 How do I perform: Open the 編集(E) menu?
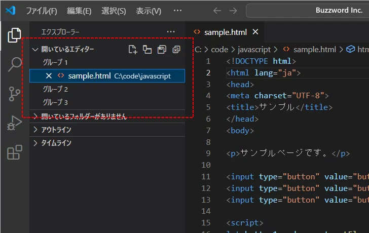(79, 11)
